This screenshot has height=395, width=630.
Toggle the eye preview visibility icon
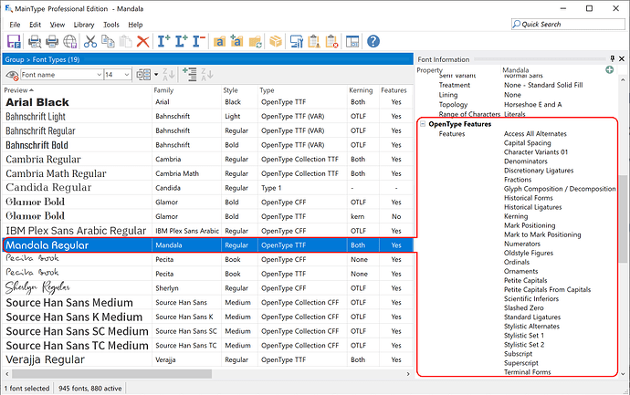coord(11,75)
